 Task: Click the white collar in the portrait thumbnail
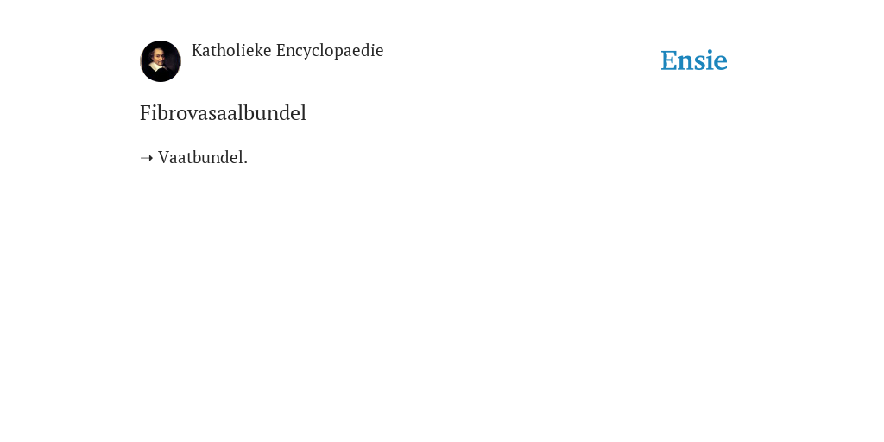tap(157, 66)
